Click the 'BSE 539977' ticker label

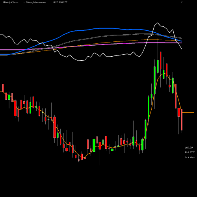60,2
